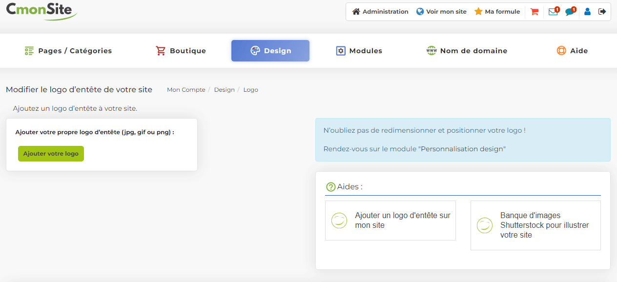Open Voir mon site

(x=441, y=12)
